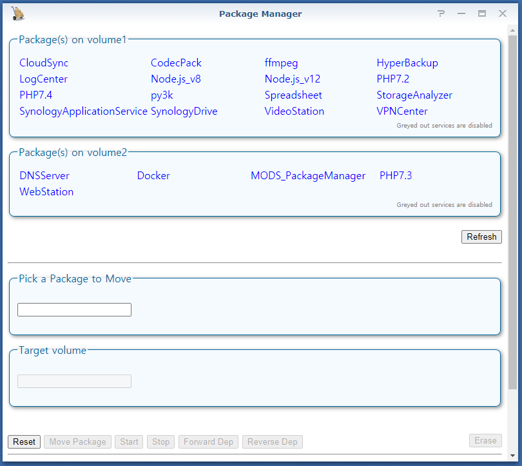
Task: Click the Reset button
Action: [x=24, y=442]
